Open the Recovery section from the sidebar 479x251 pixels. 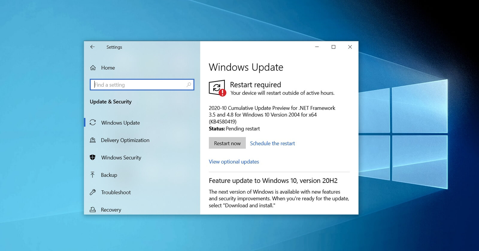(111, 210)
